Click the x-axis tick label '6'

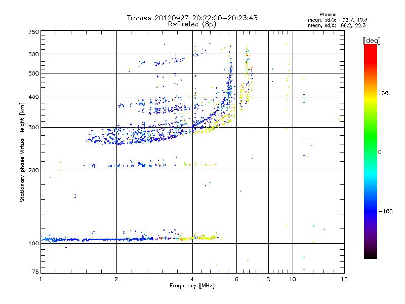pyautogui.click(x=236, y=279)
